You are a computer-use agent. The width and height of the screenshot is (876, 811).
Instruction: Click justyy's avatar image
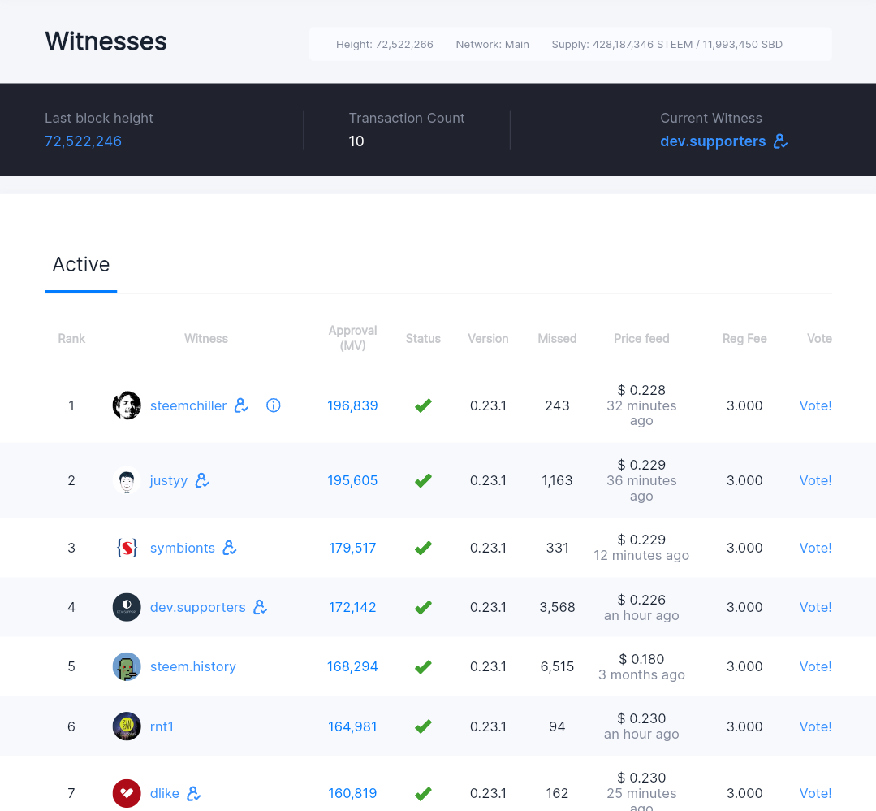tap(127, 480)
